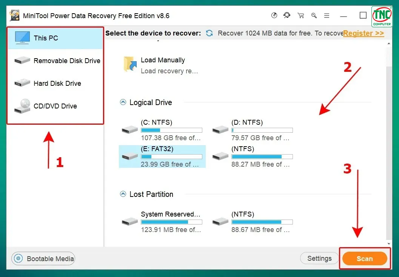Screen dimensions: 399x277
Task: Click the MiniTool app icon in title bar
Action: tap(14, 15)
